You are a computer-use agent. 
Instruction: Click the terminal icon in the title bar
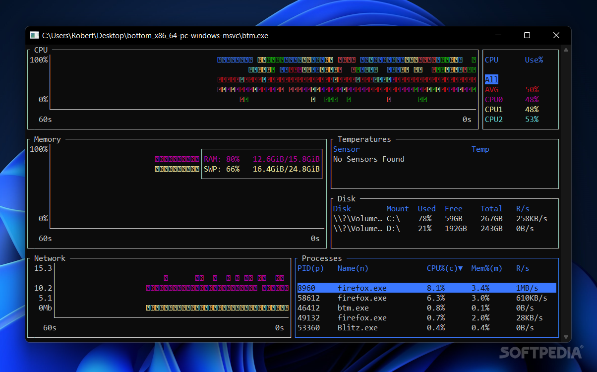point(34,35)
